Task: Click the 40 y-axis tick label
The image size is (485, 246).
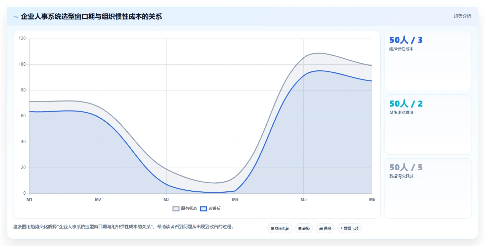Action: point(23,142)
